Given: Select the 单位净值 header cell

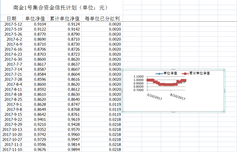Looking at the screenshot, I should click(x=35, y=18).
